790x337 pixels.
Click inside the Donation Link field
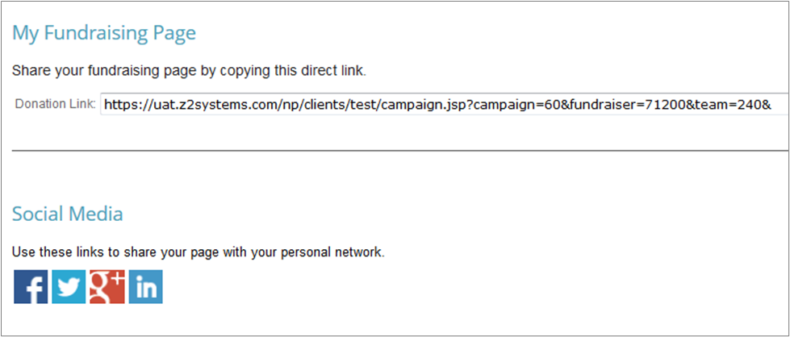pyautogui.click(x=445, y=104)
